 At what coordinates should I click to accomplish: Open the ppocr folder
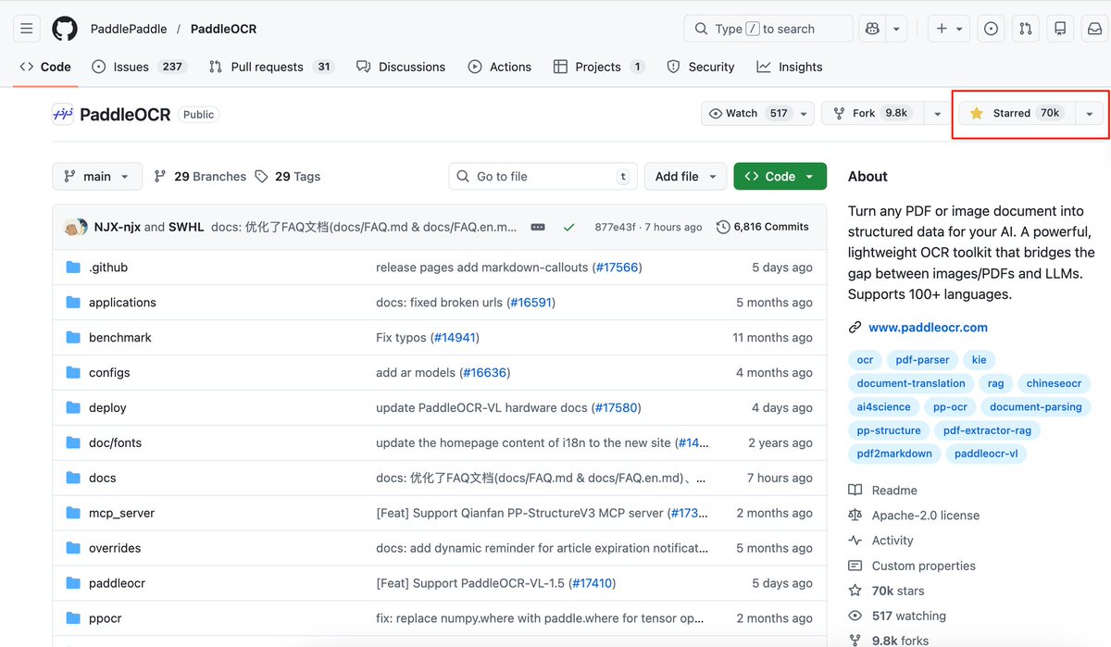point(105,618)
